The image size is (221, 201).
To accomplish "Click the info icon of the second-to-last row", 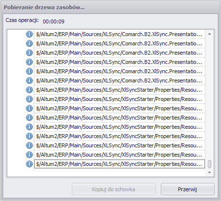I will pos(29,155).
